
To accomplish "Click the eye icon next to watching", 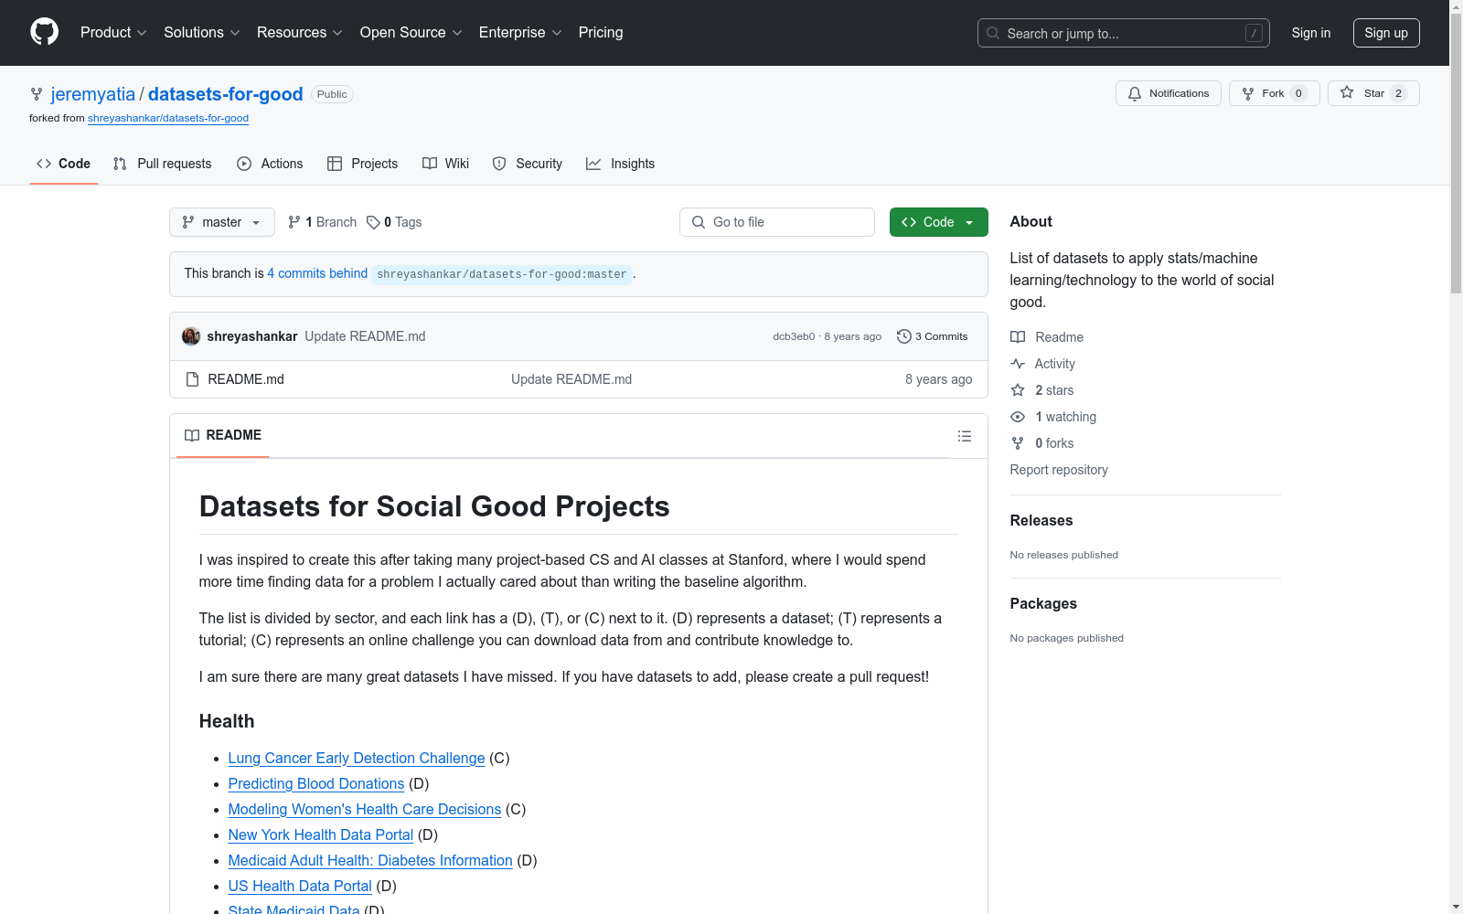I will [x=1018, y=417].
